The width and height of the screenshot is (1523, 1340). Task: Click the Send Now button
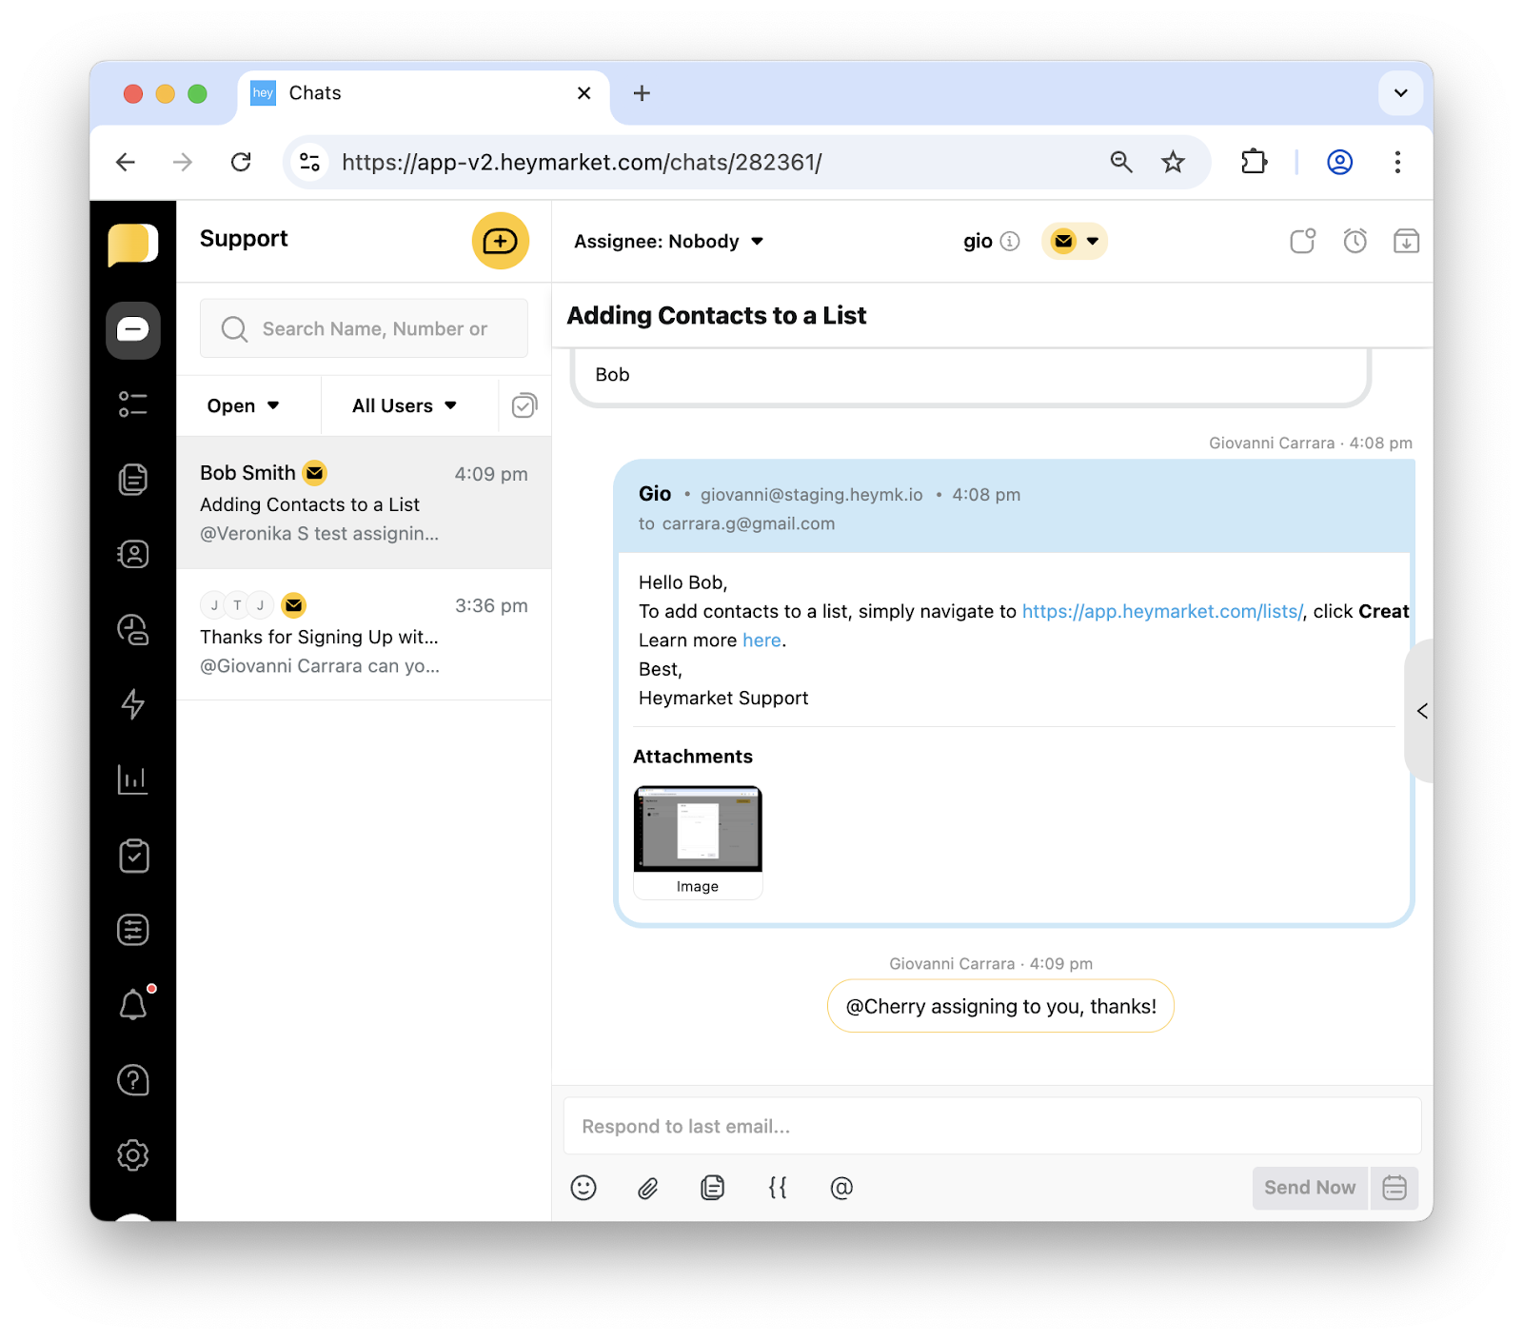[1310, 1188]
